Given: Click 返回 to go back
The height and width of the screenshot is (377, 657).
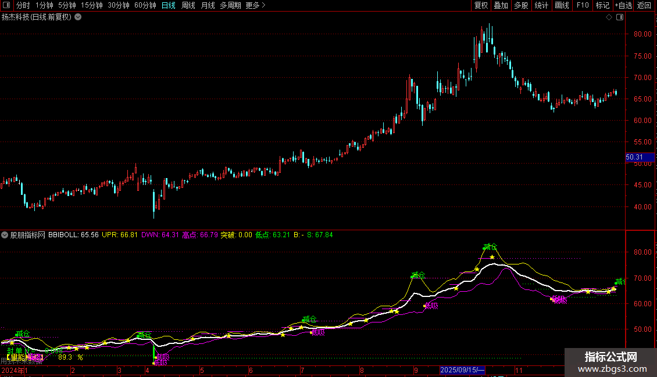Looking at the screenshot, I should point(644,5).
